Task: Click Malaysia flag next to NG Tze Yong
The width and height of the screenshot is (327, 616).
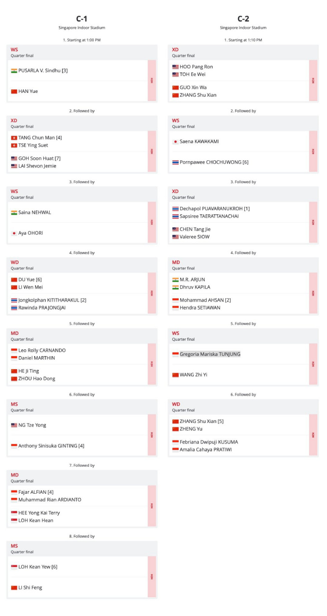Action: [14, 425]
